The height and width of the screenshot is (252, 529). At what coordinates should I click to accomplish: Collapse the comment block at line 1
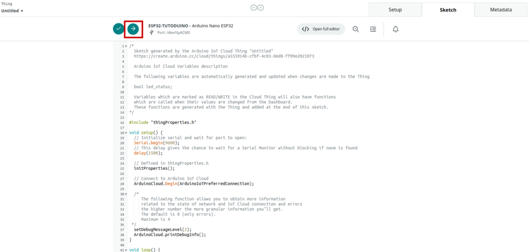click(x=126, y=46)
